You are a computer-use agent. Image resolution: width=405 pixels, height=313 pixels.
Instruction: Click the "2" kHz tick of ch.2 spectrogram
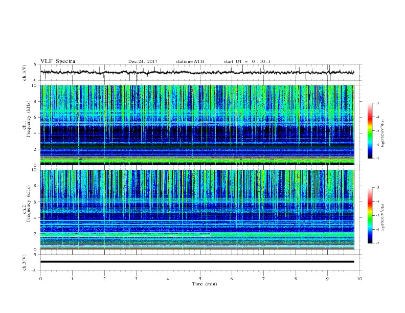point(36,234)
